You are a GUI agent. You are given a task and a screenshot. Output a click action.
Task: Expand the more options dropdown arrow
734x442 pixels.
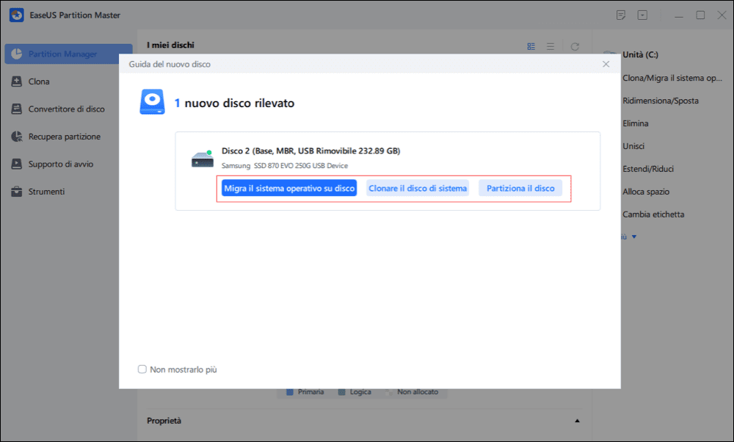coord(634,237)
